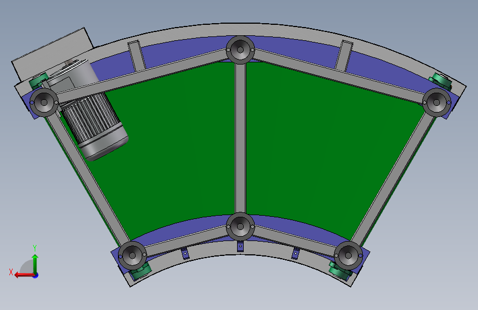Select the small blue bracket below the bottom center bearing

[x=240, y=246]
